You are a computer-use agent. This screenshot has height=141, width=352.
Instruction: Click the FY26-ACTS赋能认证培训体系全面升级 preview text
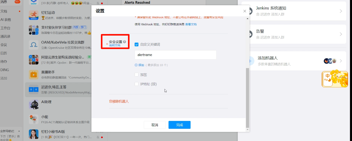[65, 122]
